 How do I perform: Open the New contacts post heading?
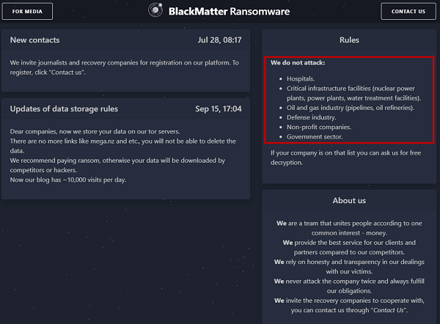tap(34, 40)
